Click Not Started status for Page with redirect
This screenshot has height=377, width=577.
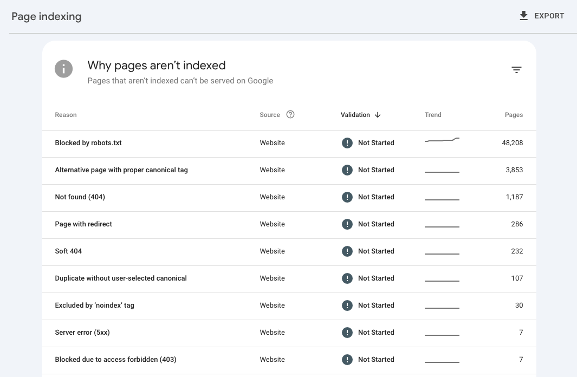(x=376, y=224)
